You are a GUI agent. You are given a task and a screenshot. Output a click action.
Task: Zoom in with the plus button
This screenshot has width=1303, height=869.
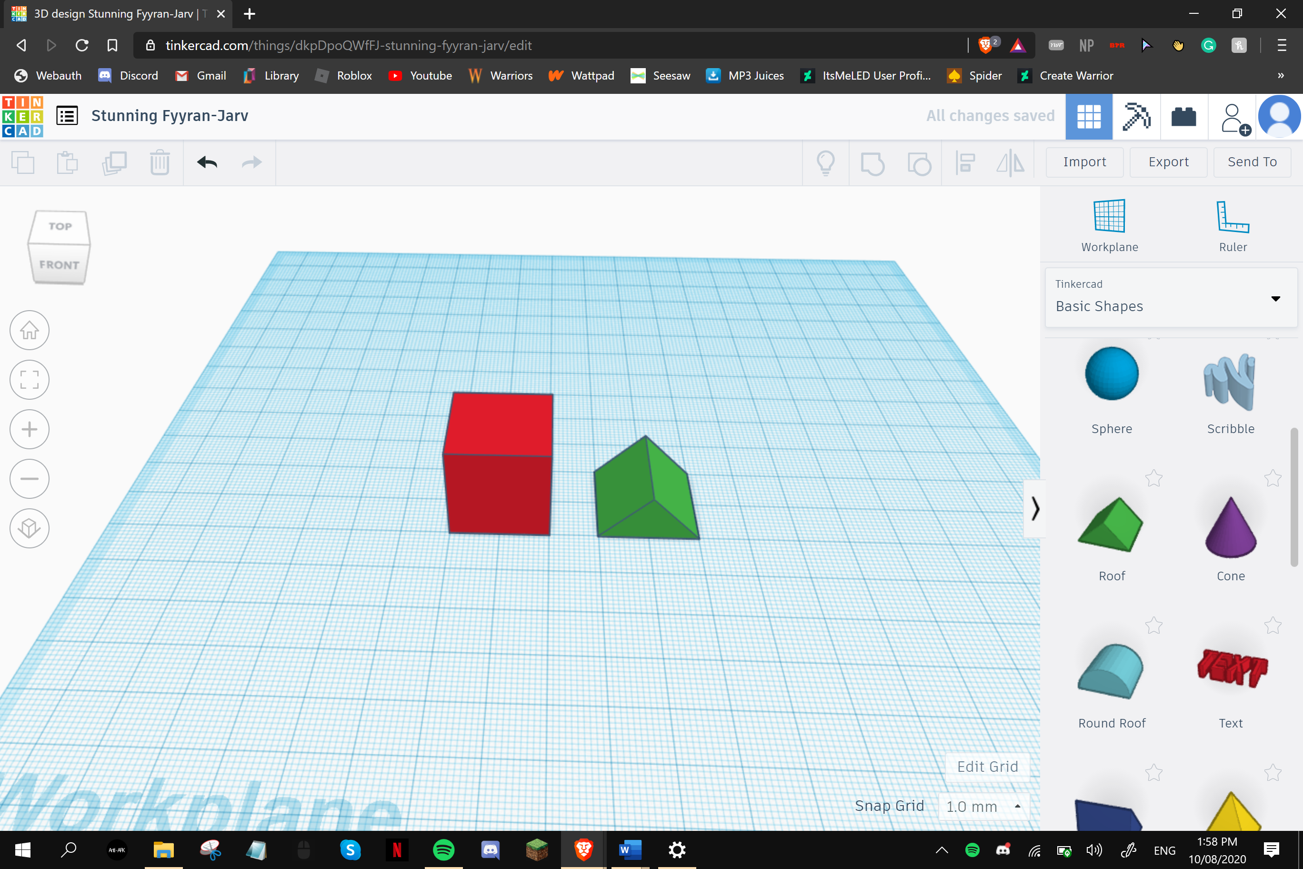click(30, 429)
